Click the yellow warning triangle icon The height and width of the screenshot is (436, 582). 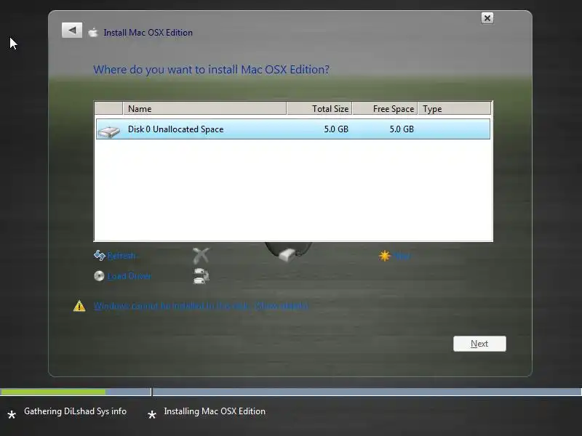(79, 306)
